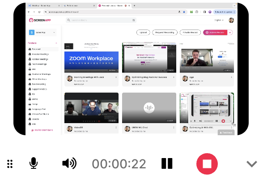Image resolution: width=263 pixels, height=180 pixels.
Task: Open options menu for UNSW card
Action: pyautogui.click(x=174, y=128)
